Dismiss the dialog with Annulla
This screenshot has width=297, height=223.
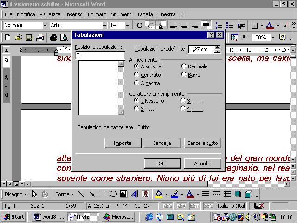(202, 164)
